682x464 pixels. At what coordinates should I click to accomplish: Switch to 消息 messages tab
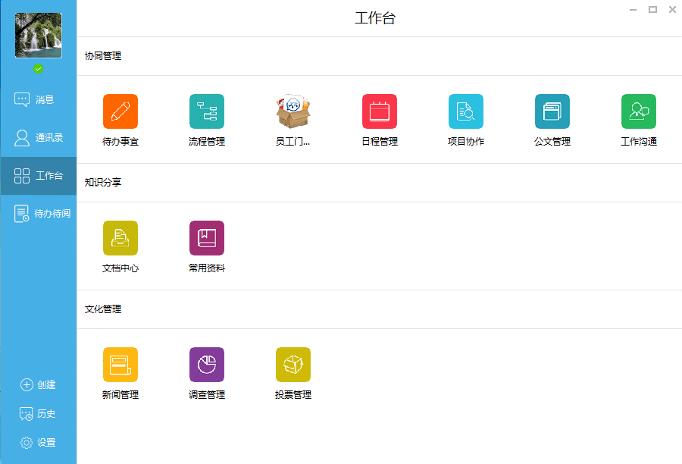[38, 99]
